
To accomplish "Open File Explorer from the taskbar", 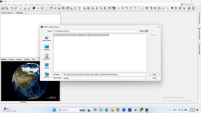I will coord(112,110).
